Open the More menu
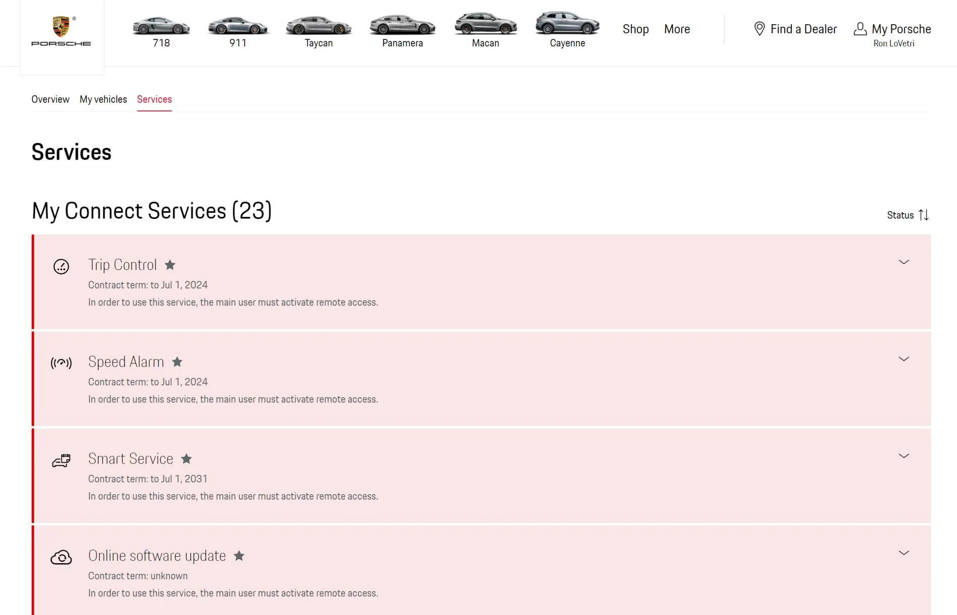The image size is (957, 615). [677, 29]
